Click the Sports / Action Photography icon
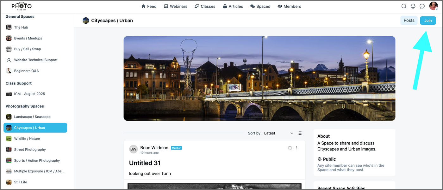This screenshot has width=443, height=190. (x=9, y=160)
